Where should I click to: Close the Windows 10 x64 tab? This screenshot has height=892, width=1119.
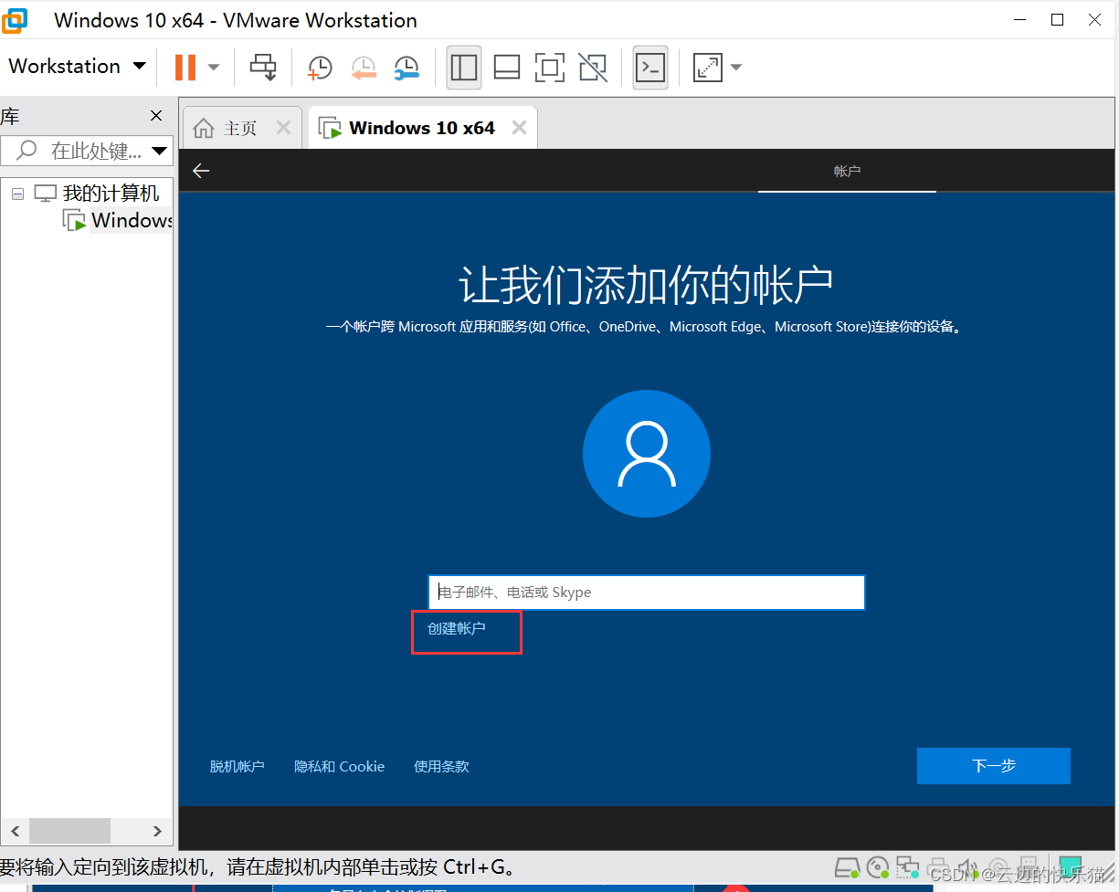pyautogui.click(x=519, y=128)
